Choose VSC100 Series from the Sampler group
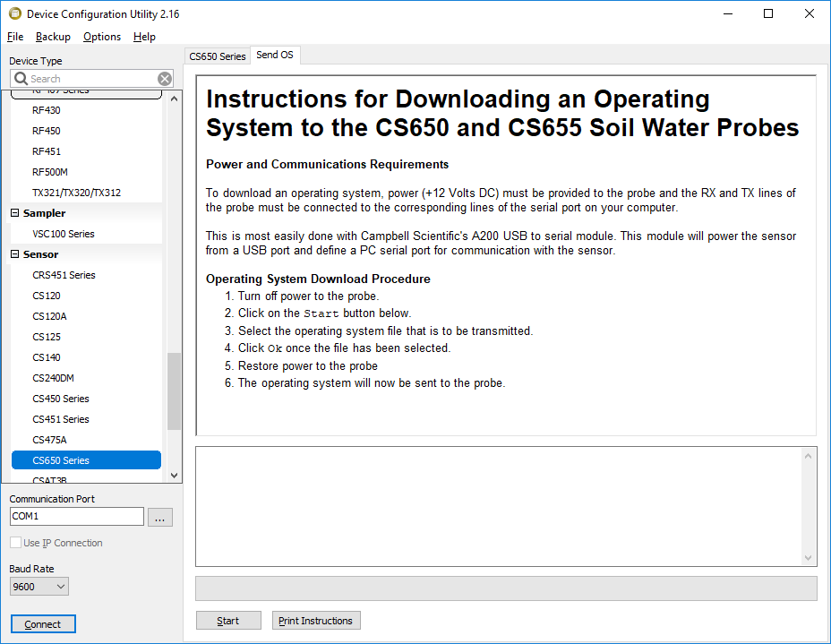Image resolution: width=831 pixels, height=644 pixels. 63,234
